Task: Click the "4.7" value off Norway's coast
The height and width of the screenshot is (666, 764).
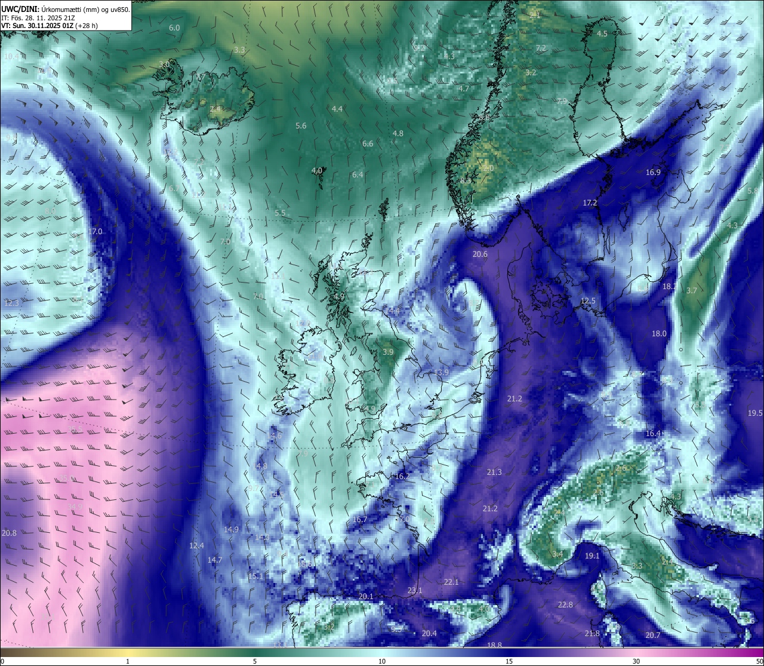Action: [x=464, y=89]
